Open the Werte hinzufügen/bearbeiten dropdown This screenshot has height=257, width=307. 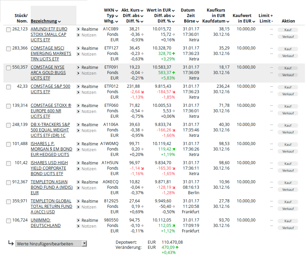[x=51, y=244]
